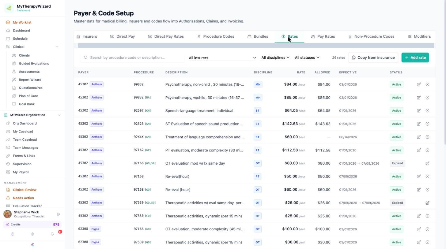Click the Add rate button
Screen dimensions: 446x249
[415, 58]
